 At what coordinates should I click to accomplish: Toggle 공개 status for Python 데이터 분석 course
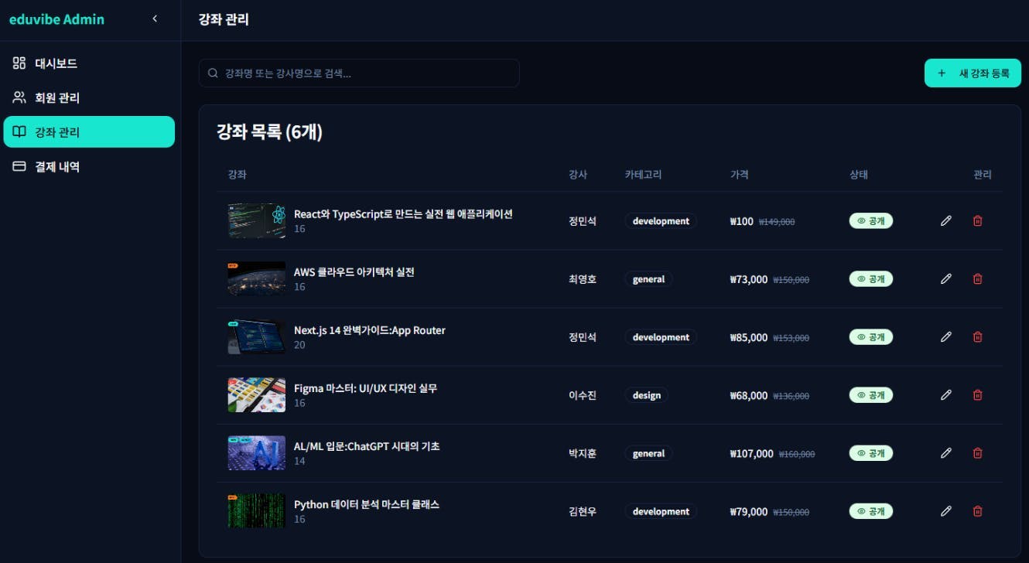click(x=871, y=511)
